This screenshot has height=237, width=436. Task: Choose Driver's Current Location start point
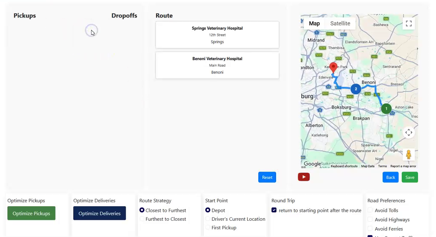208,219
